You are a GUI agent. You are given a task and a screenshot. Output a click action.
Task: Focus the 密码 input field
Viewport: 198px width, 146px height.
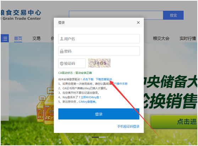click(99, 51)
